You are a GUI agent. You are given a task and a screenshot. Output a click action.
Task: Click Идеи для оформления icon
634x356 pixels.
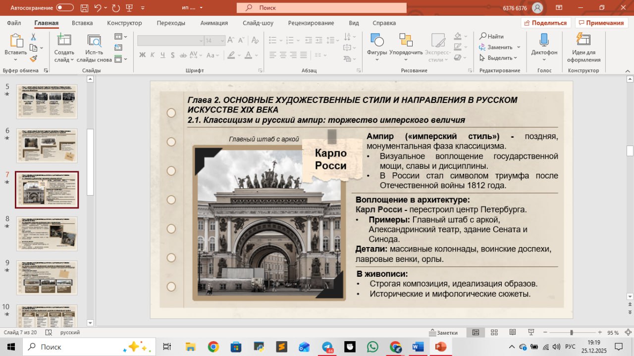tap(583, 40)
